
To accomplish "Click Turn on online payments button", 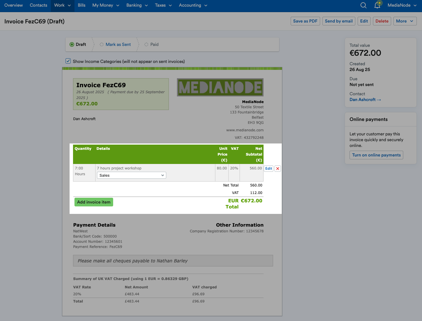I will (376, 155).
